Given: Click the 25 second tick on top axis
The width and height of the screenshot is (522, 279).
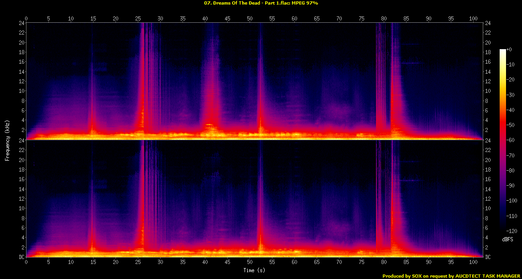Looking at the screenshot, I should pyautogui.click(x=138, y=19).
